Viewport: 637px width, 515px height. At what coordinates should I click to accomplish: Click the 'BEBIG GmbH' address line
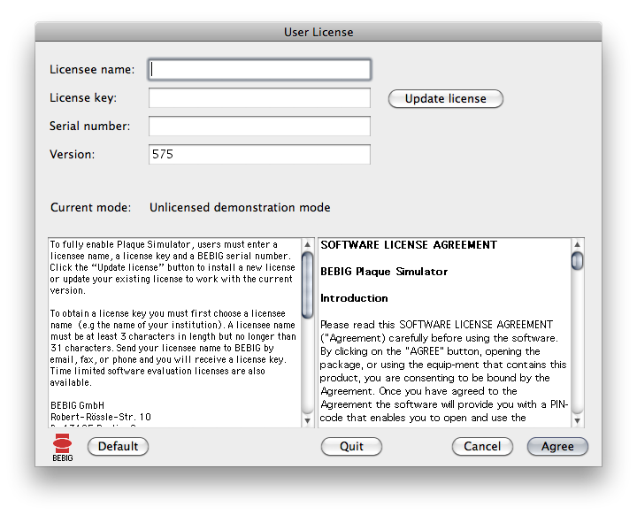78,405
